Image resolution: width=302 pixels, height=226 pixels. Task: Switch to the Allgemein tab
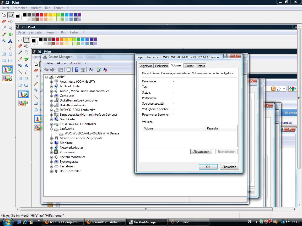tap(146, 66)
